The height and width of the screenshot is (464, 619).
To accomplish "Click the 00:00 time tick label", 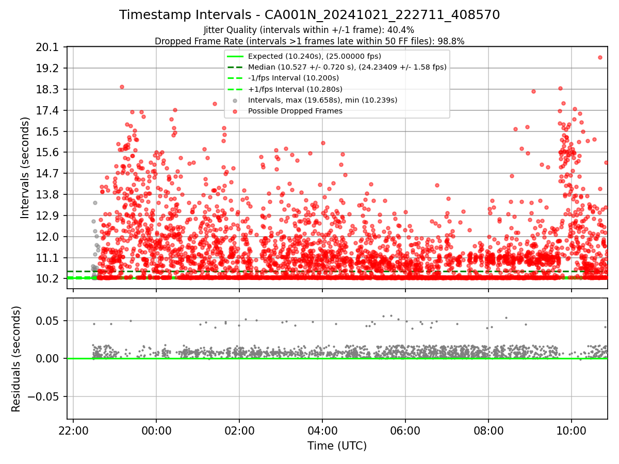I will (x=156, y=431).
